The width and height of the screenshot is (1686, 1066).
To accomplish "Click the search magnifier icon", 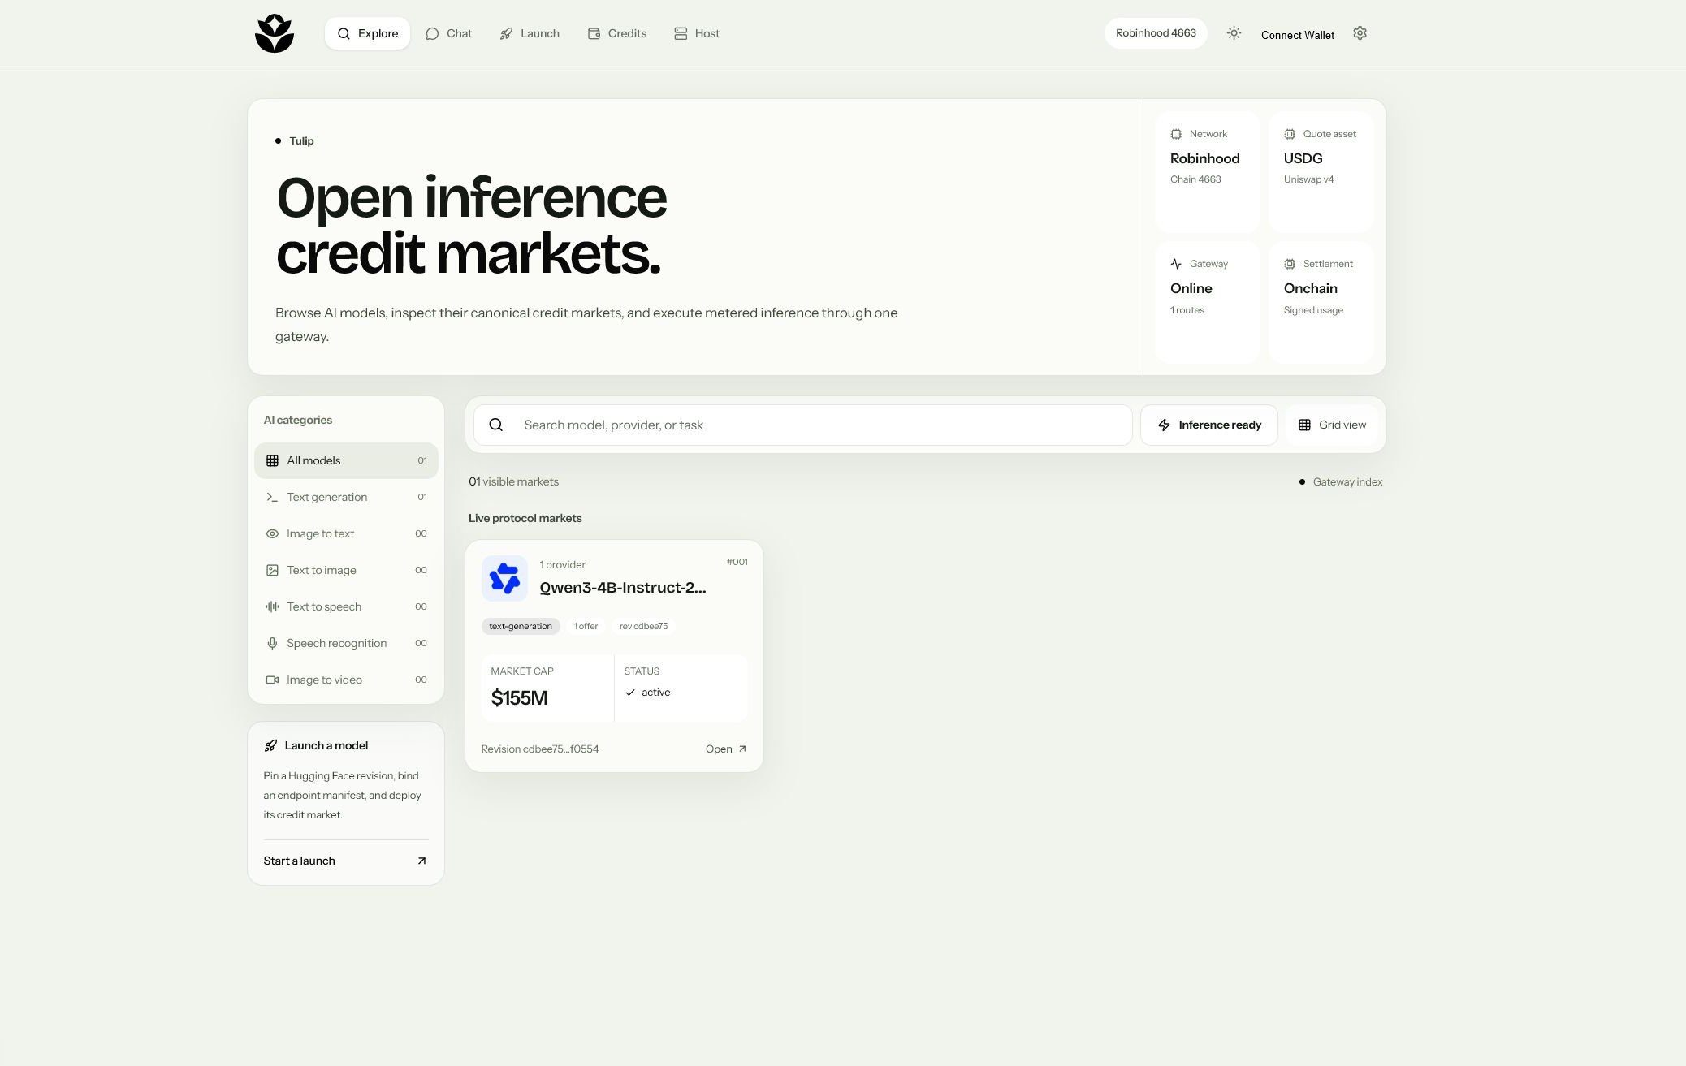I will (496, 425).
